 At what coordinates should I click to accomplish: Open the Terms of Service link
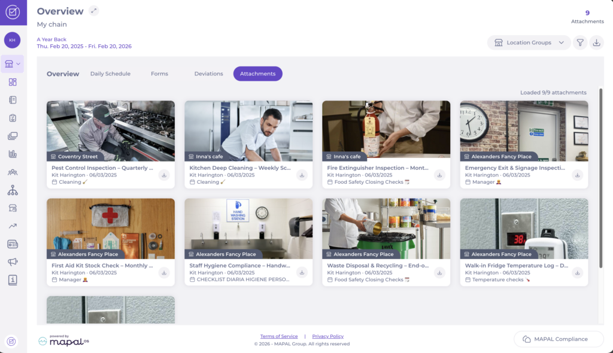[279, 336]
